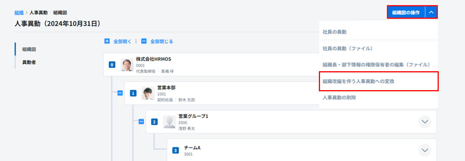Viewport: 465px width, 161px height.
Task: Click the minus icon beside 全部閉じる
Action: coord(144,41)
